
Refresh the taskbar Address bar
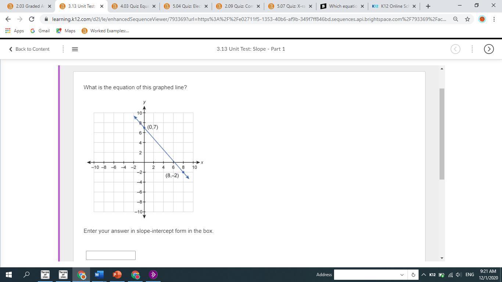point(413,275)
